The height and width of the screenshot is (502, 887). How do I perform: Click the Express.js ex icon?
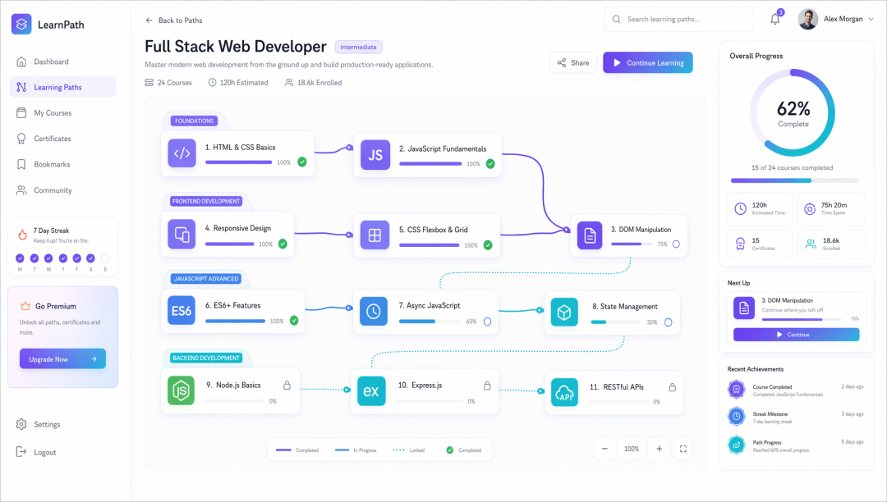click(371, 391)
